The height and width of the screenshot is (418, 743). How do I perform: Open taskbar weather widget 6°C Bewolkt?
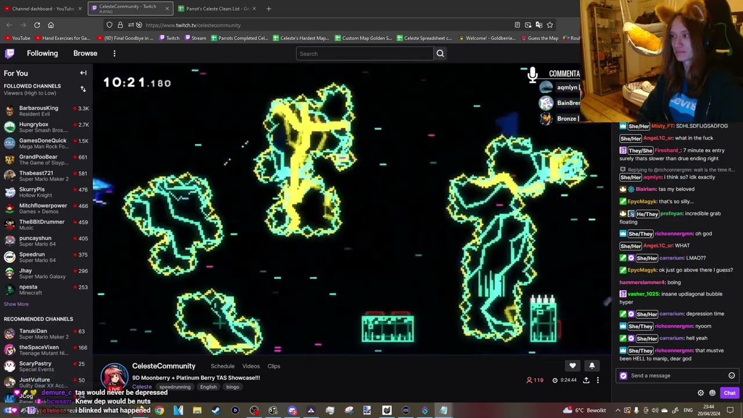click(x=585, y=410)
